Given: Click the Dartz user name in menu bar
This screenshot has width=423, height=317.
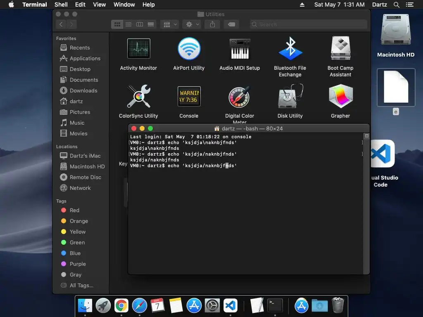Looking at the screenshot, I should pyautogui.click(x=379, y=5).
